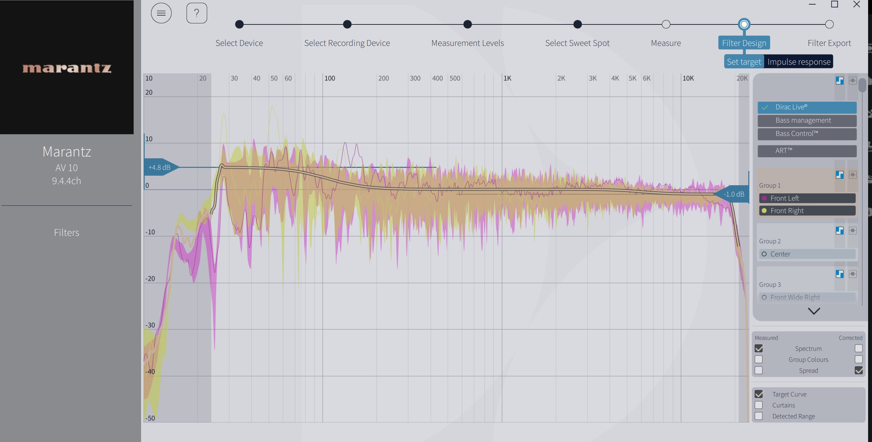
Task: Select Front Right channel in Group 1
Action: 807,211
